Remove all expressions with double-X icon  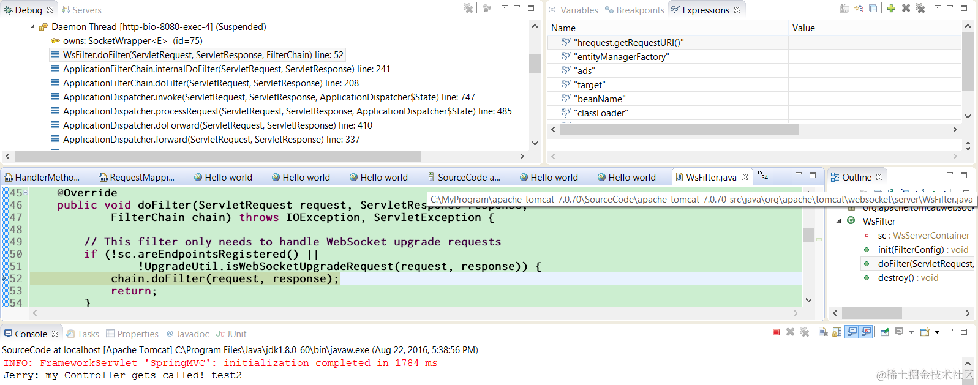920,8
